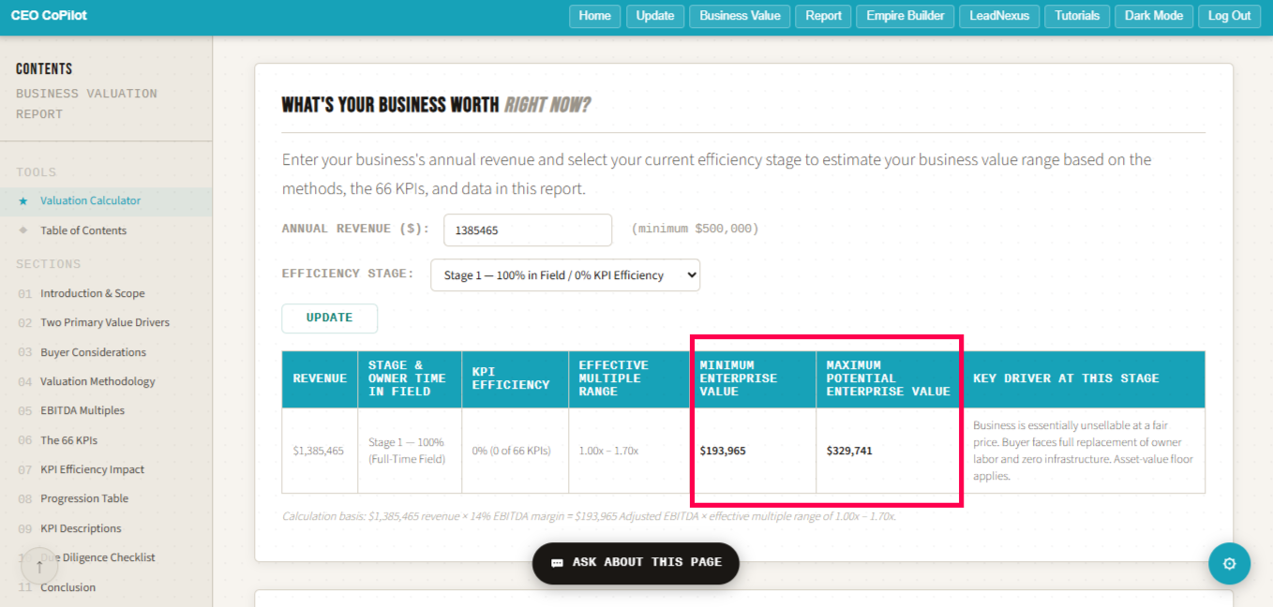The height and width of the screenshot is (607, 1273).
Task: Select section 05 EBITDA Multiples
Action: [82, 410]
